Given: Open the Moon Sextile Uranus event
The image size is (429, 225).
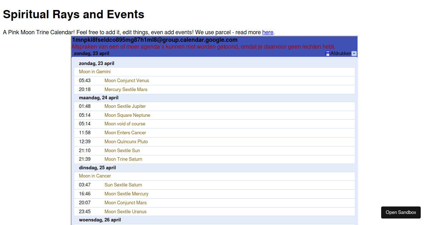Looking at the screenshot, I should pos(125,211).
